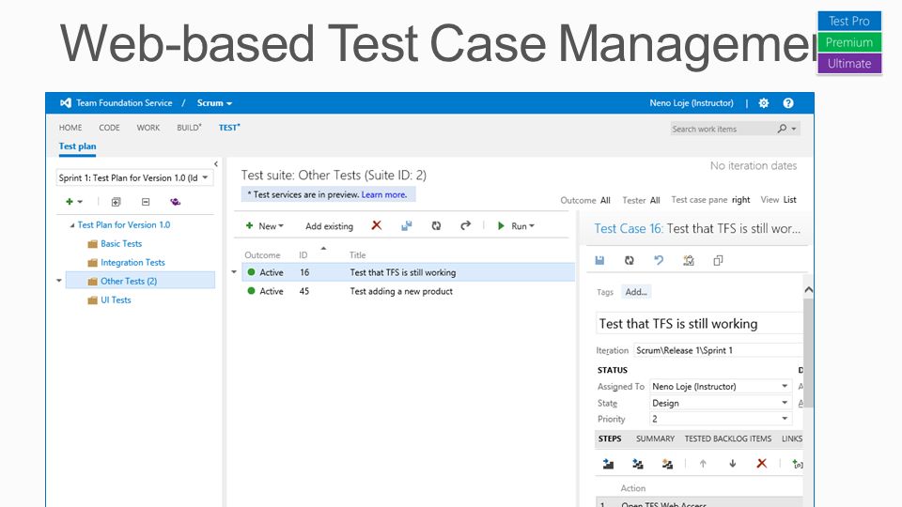The image size is (902, 507).
Task: Click Add existing button
Action: coord(329,226)
